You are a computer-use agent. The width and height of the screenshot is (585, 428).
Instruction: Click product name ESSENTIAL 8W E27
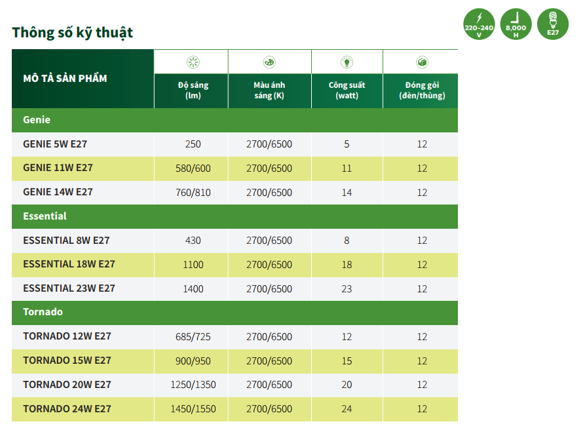click(66, 241)
